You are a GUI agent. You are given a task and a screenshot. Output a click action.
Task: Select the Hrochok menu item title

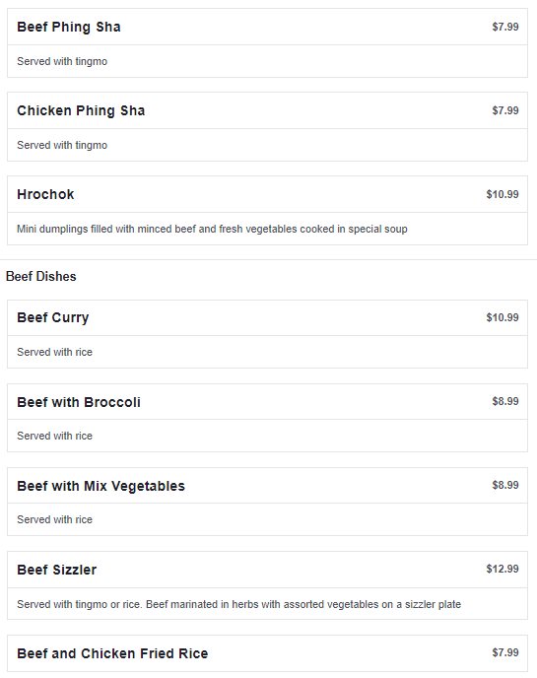click(45, 194)
